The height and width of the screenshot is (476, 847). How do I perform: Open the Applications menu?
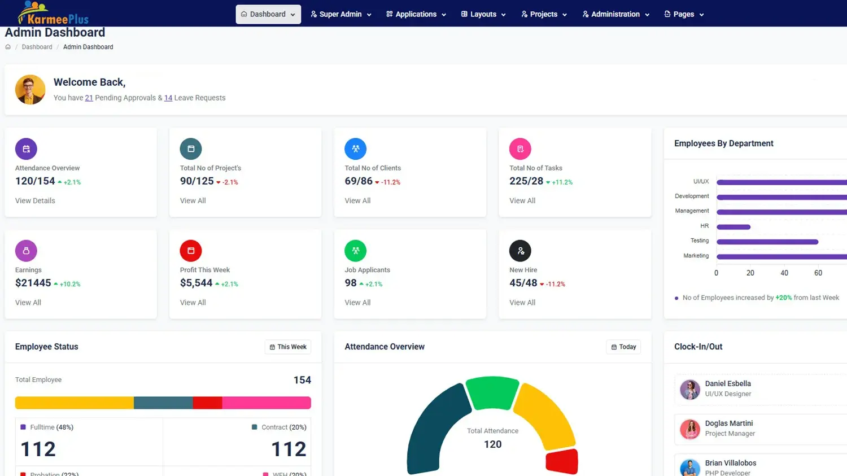point(416,15)
